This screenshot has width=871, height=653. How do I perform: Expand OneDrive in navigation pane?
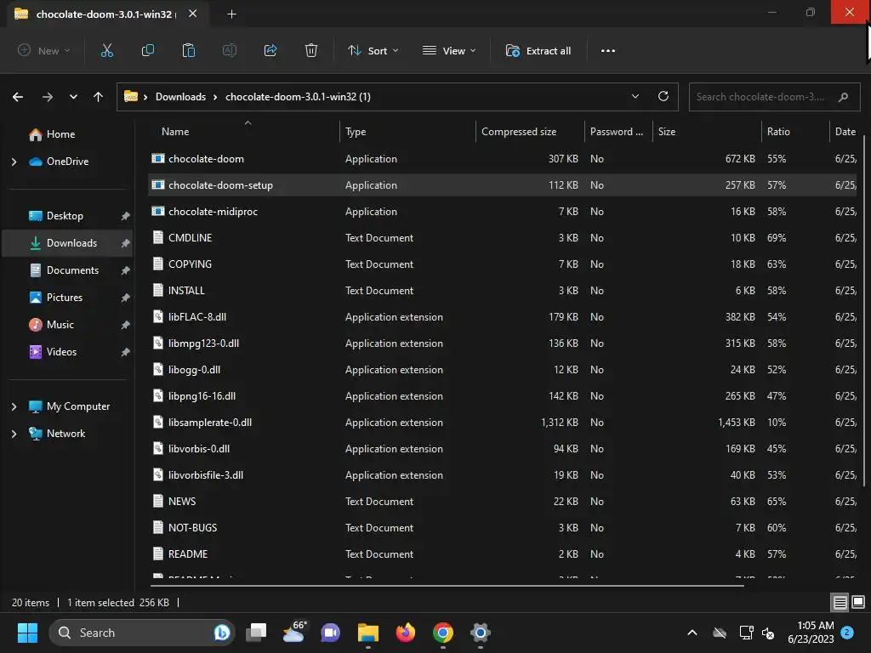pos(14,162)
